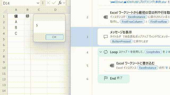The image size is (170, 95).
Task: Click the Excel icon of step 2 action
Action: [106, 17]
